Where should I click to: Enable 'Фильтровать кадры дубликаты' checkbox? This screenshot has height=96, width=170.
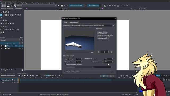pyautogui.click(x=65, y=64)
